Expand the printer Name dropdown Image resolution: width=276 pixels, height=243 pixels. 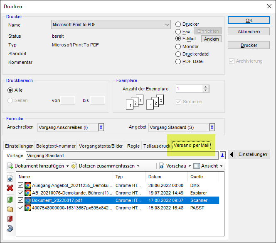166,25
